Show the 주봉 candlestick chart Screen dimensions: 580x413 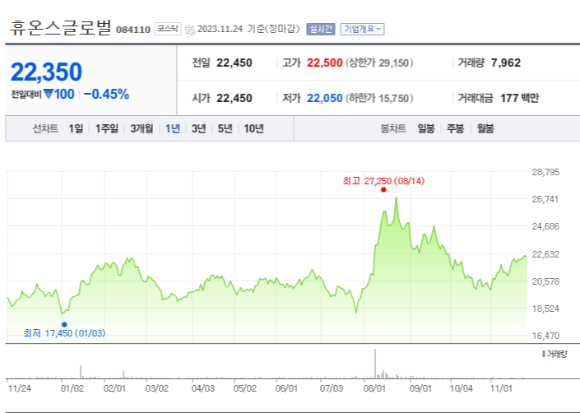455,128
